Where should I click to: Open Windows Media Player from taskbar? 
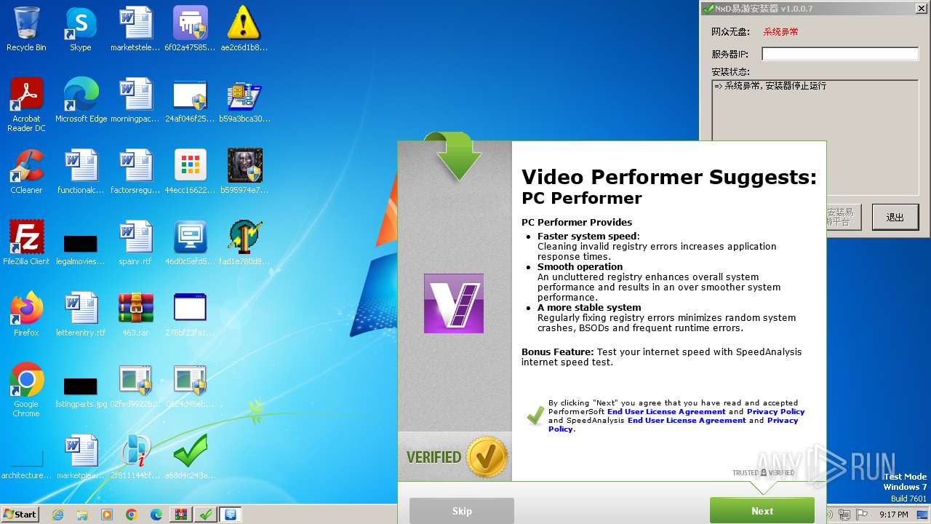pos(107,515)
